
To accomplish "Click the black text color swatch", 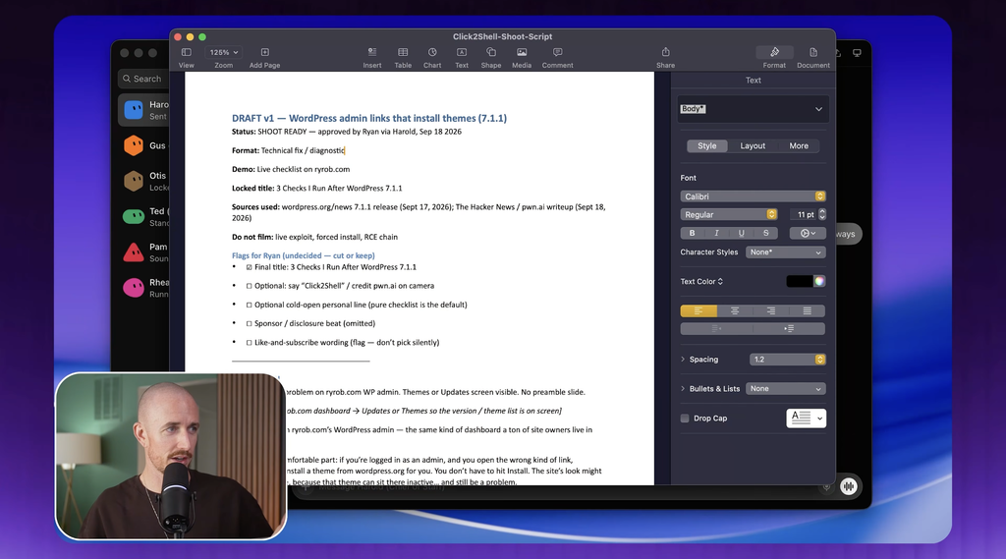I will 800,281.
